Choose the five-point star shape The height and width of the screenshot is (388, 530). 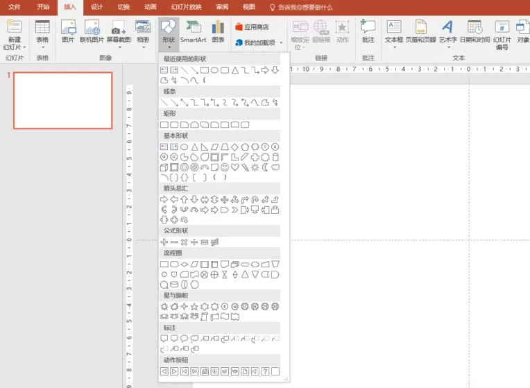194,307
